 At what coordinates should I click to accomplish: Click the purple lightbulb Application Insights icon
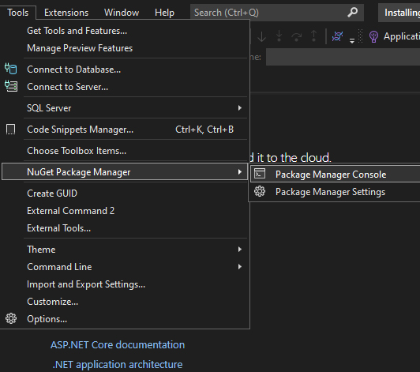point(373,36)
